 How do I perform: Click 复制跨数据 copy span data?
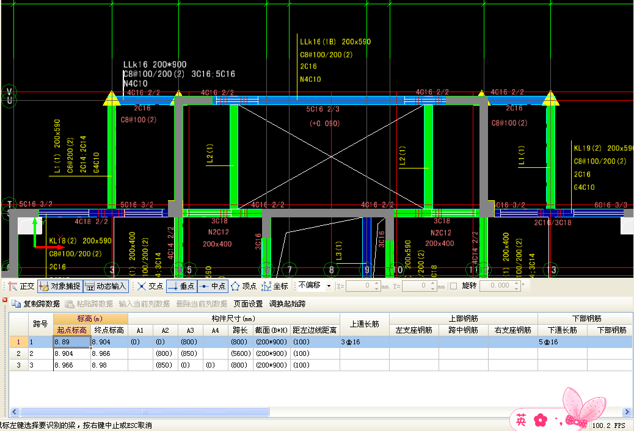[35, 303]
